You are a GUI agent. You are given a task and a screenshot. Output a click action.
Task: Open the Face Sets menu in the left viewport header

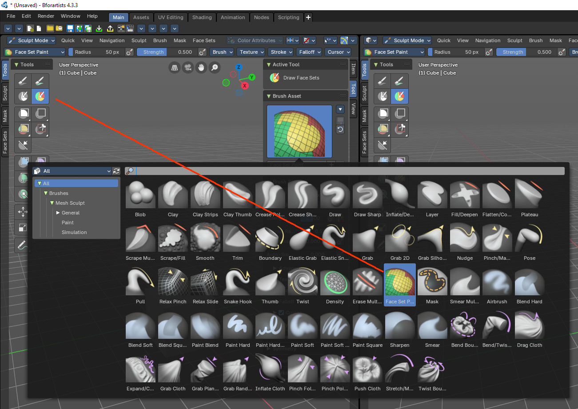click(204, 40)
